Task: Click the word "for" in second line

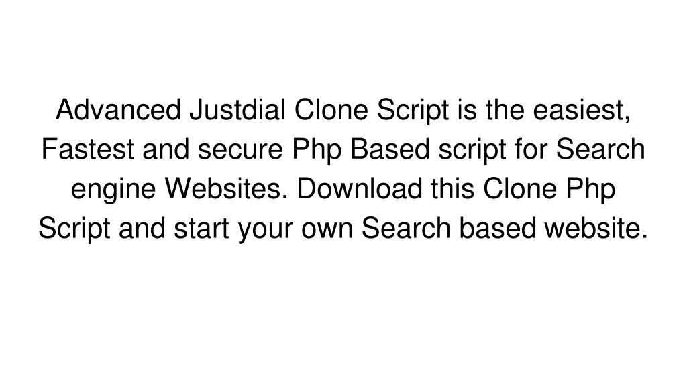Action: click(531, 149)
